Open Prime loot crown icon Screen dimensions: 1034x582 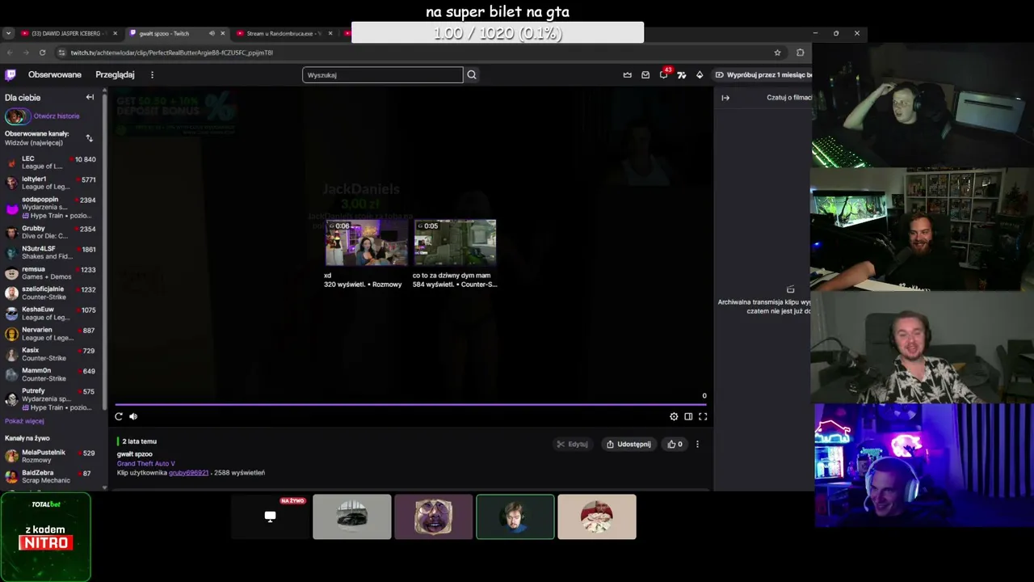tap(628, 75)
